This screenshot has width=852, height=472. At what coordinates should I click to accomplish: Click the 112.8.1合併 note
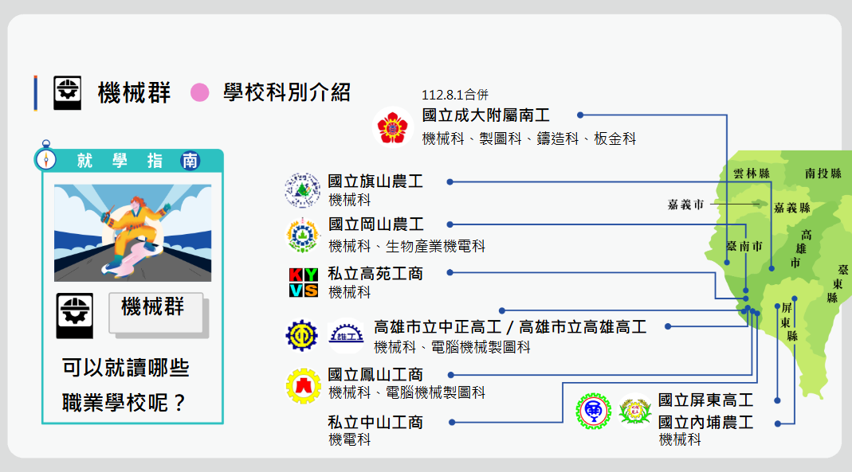455,95
